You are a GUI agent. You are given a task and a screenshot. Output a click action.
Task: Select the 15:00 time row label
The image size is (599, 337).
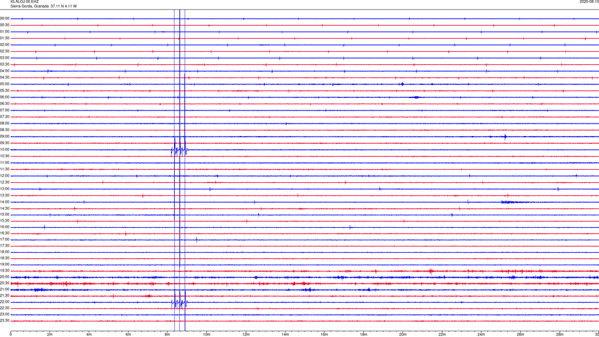click(x=5, y=214)
